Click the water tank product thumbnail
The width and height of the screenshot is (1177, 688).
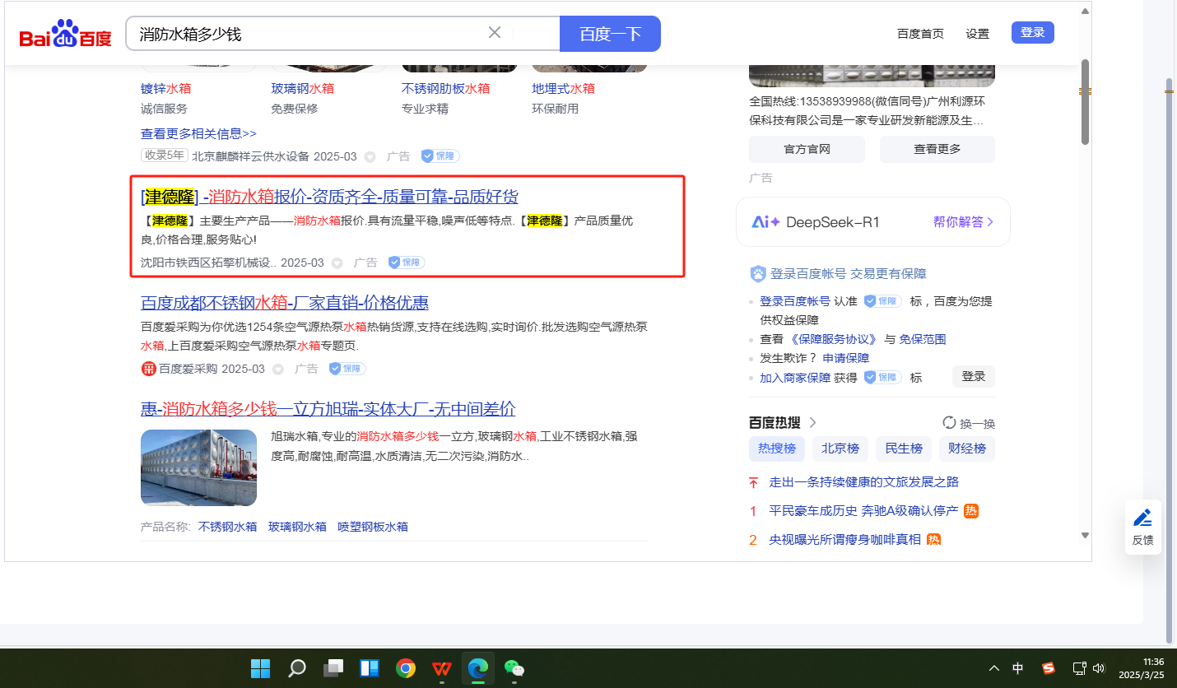tap(198, 467)
